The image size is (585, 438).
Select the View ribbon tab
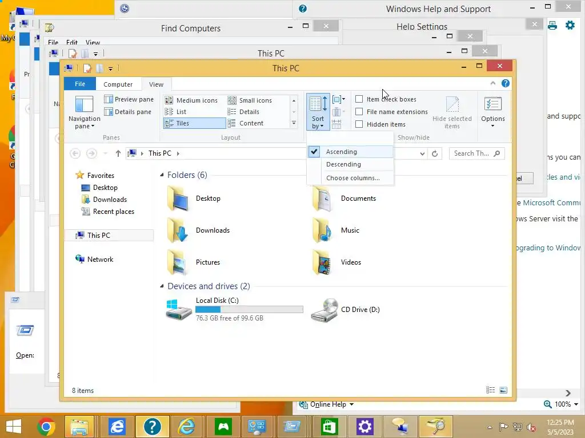pyautogui.click(x=156, y=84)
